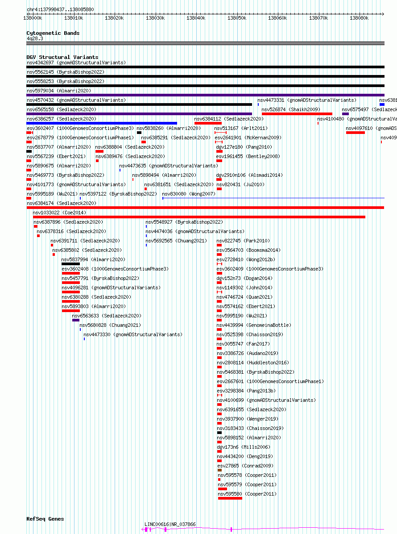The image size is (397, 534).
Task: Click nsv6391711 (Sedlazeck2020) label
Action: [85, 241]
